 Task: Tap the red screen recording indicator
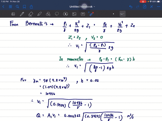[143, 2]
